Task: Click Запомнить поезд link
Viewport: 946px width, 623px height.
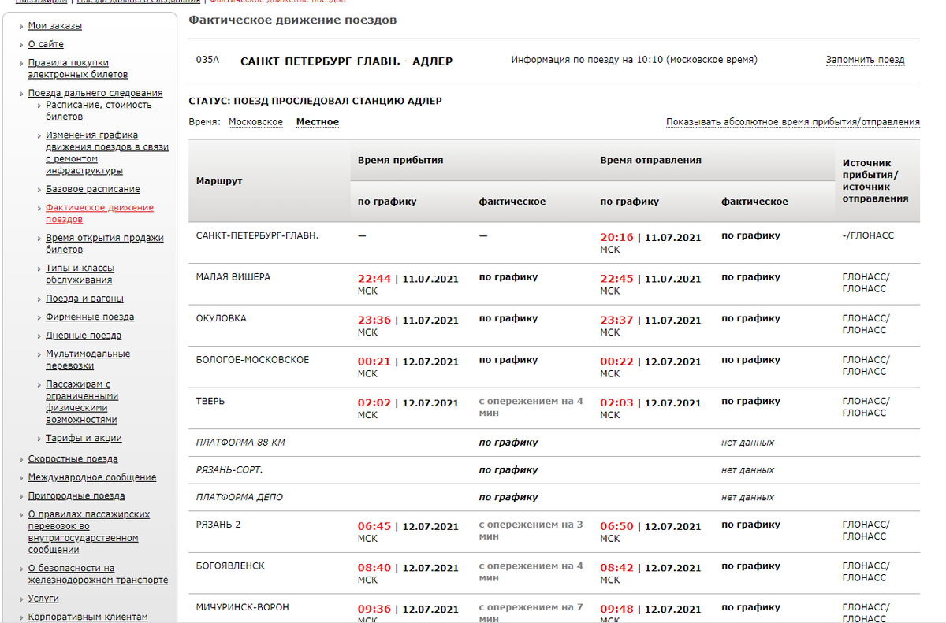Action: pyautogui.click(x=865, y=60)
